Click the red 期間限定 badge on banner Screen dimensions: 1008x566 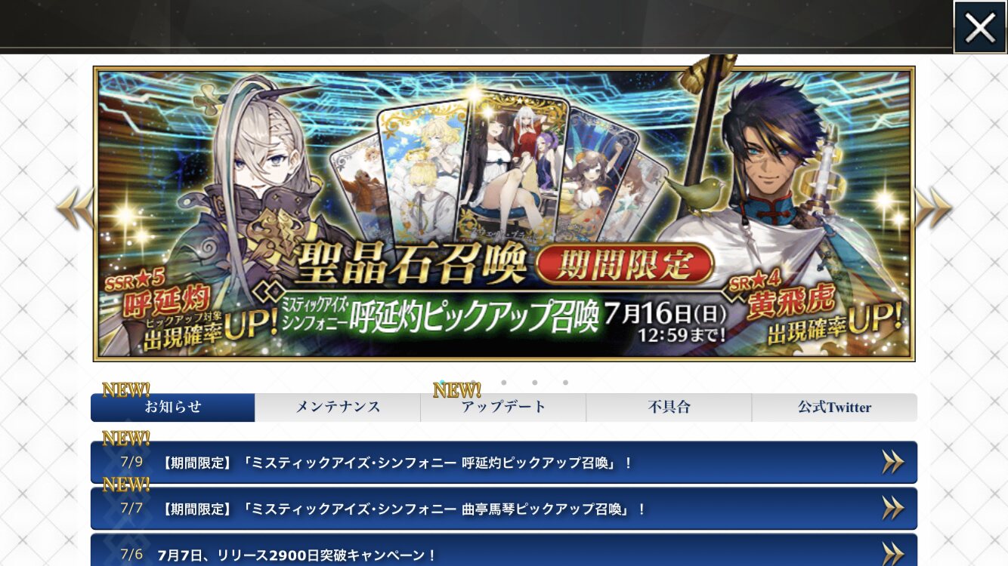tap(626, 263)
